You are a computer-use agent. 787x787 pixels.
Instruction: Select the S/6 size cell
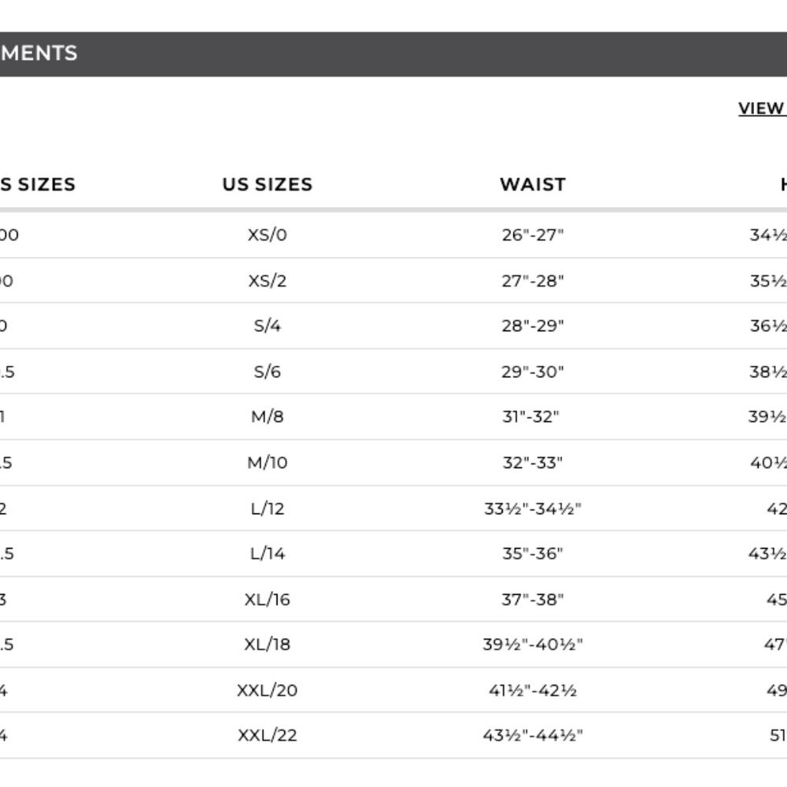[267, 372]
